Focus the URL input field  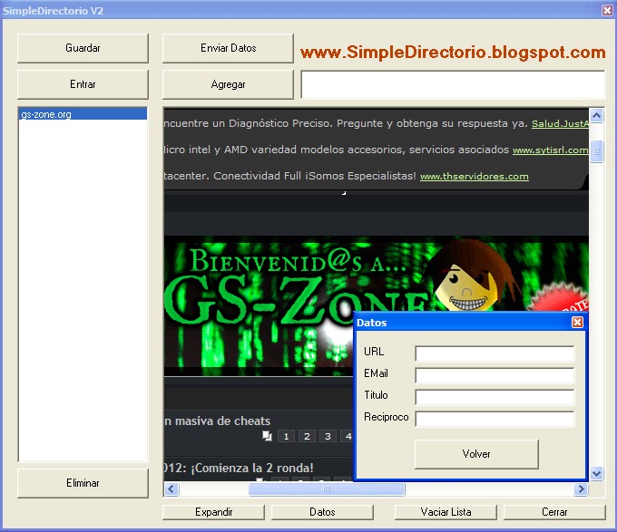tap(495, 353)
